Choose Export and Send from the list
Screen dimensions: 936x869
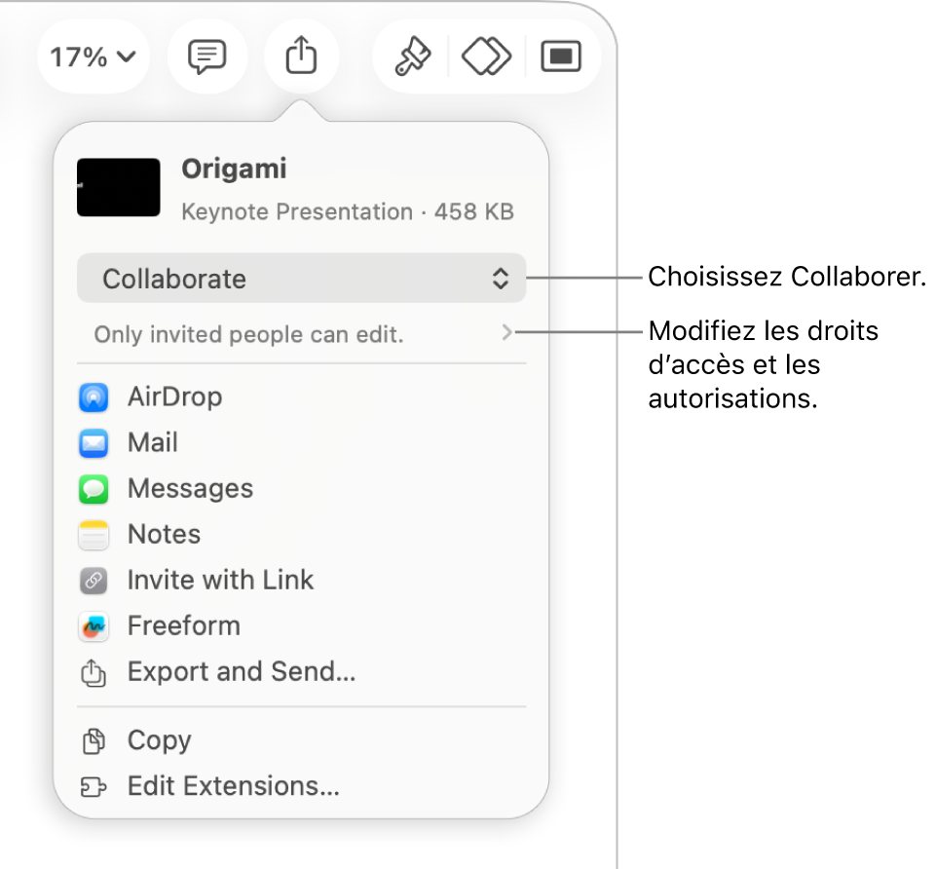(x=241, y=671)
